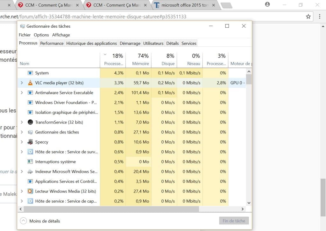Click the System process icon
This screenshot has height=231, width=326.
(30, 73)
